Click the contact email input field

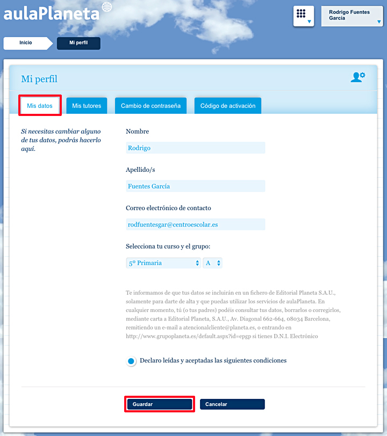click(x=195, y=224)
